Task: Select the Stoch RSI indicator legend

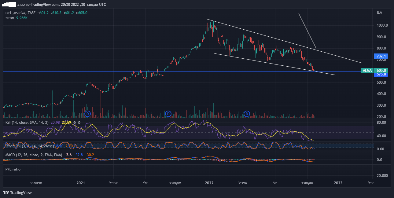Action: pyautogui.click(x=30, y=146)
